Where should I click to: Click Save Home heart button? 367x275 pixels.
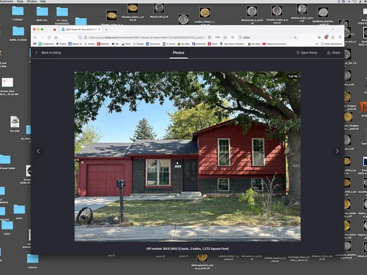[307, 52]
